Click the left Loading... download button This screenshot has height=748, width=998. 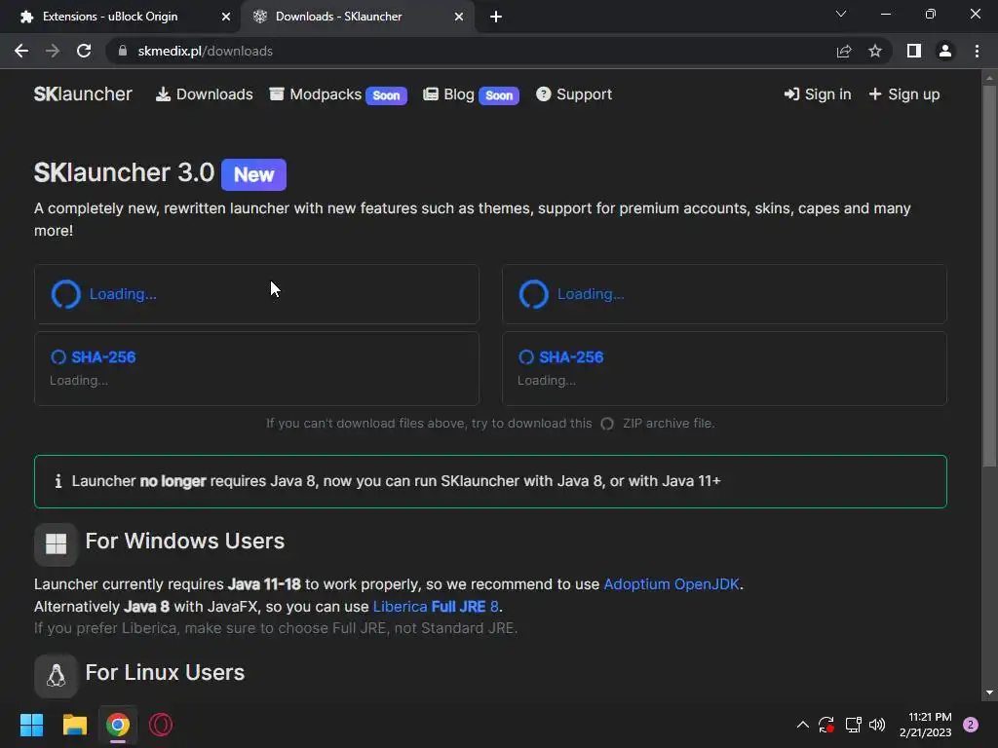point(256,294)
